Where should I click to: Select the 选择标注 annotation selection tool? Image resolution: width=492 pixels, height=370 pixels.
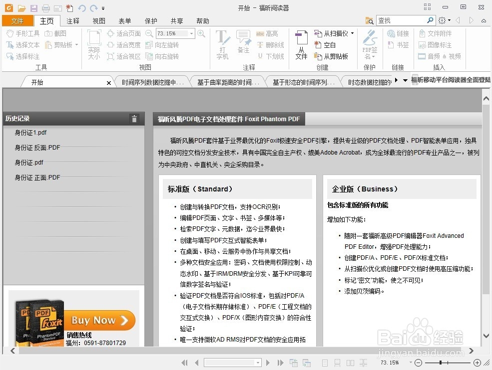pyautogui.click(x=23, y=56)
